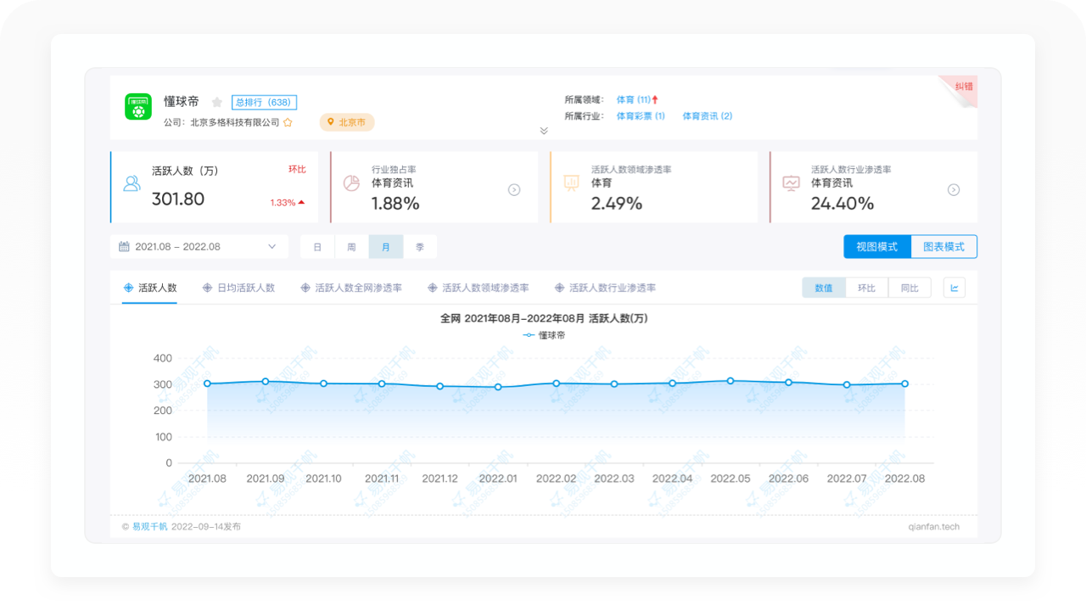
Task: Expand app details with the double chevron
Action: point(544,131)
